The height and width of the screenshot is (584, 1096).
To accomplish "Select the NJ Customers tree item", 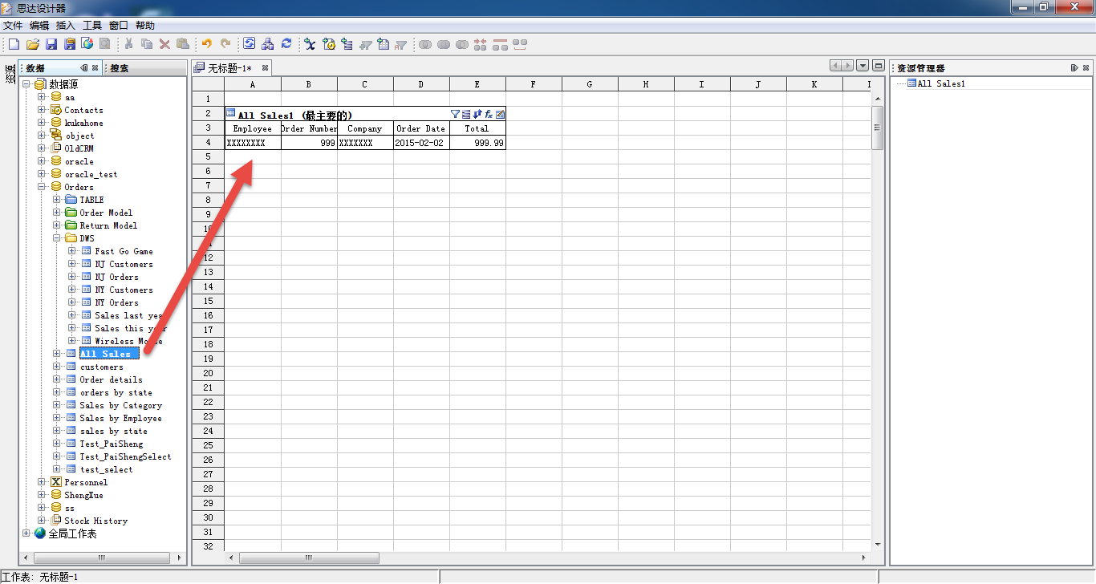I will (124, 264).
